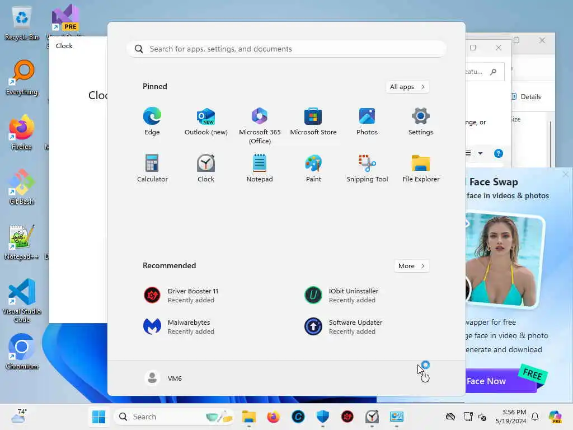Open VM6 user account menu
Viewport: 573px width, 430px height.
163,378
